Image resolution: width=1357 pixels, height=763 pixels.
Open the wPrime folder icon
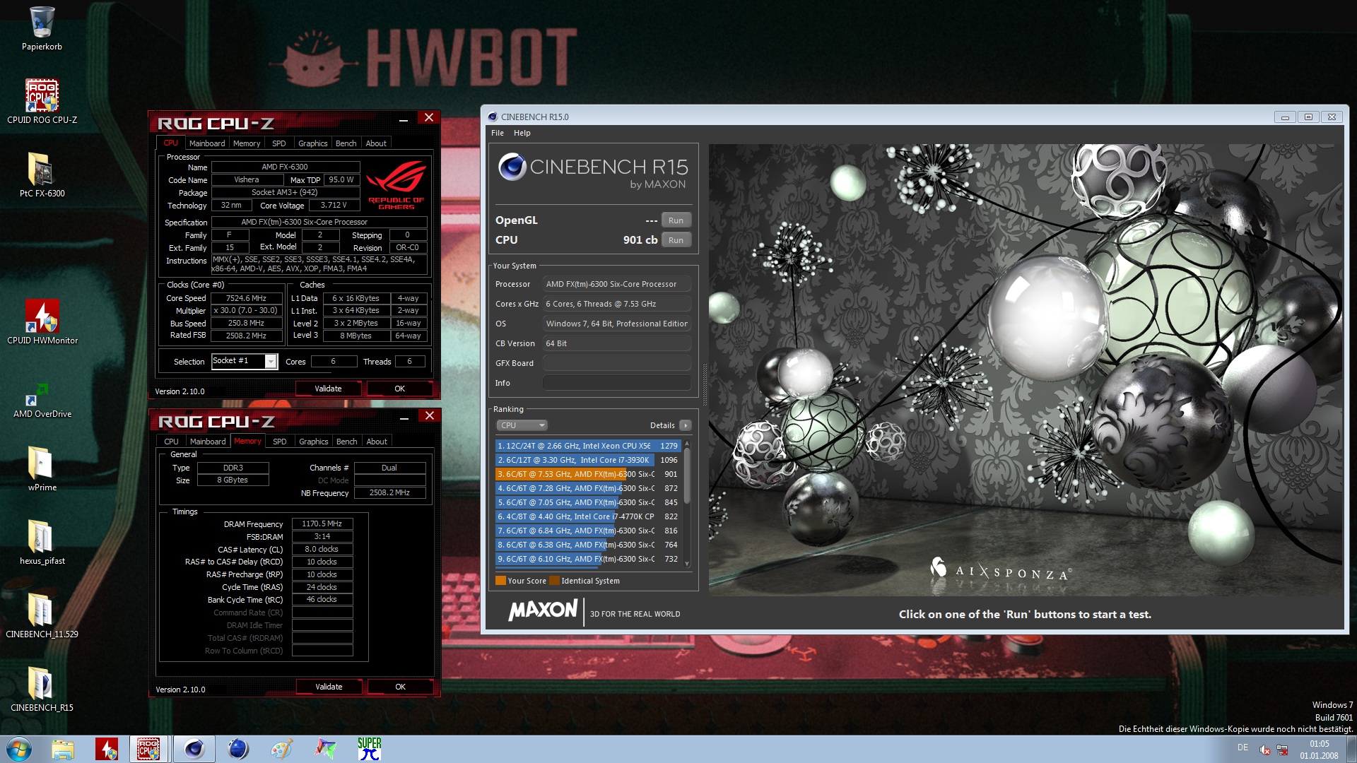(x=42, y=468)
